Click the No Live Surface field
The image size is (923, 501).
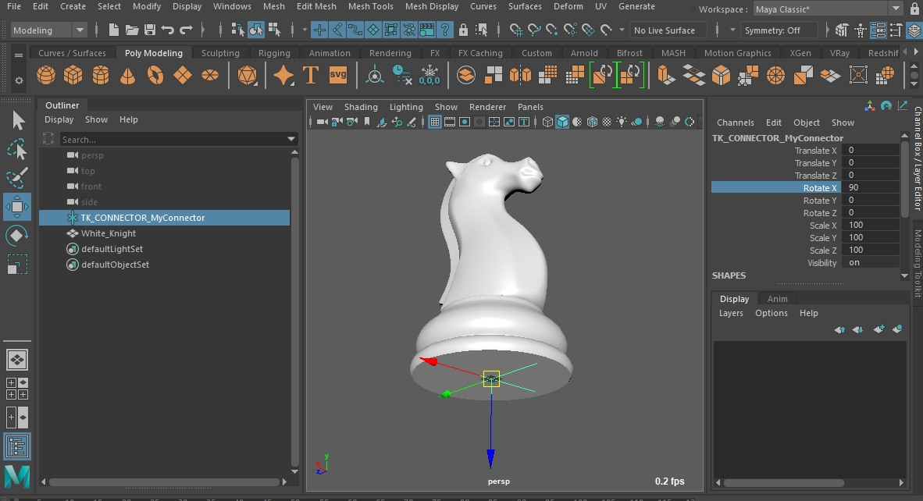click(x=668, y=30)
